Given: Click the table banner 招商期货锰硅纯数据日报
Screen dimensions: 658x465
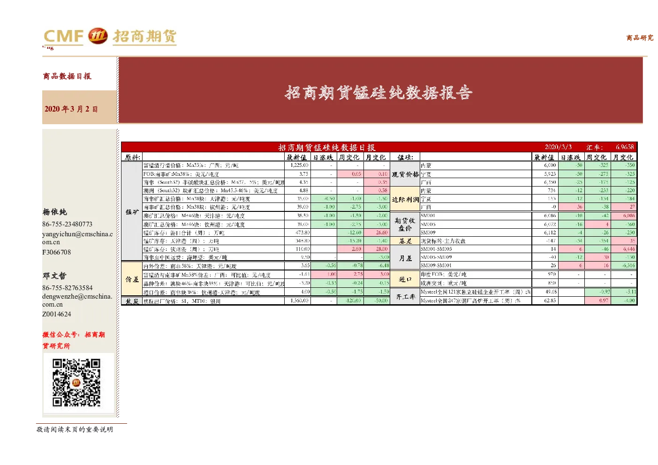Looking at the screenshot, I should tap(326, 147).
